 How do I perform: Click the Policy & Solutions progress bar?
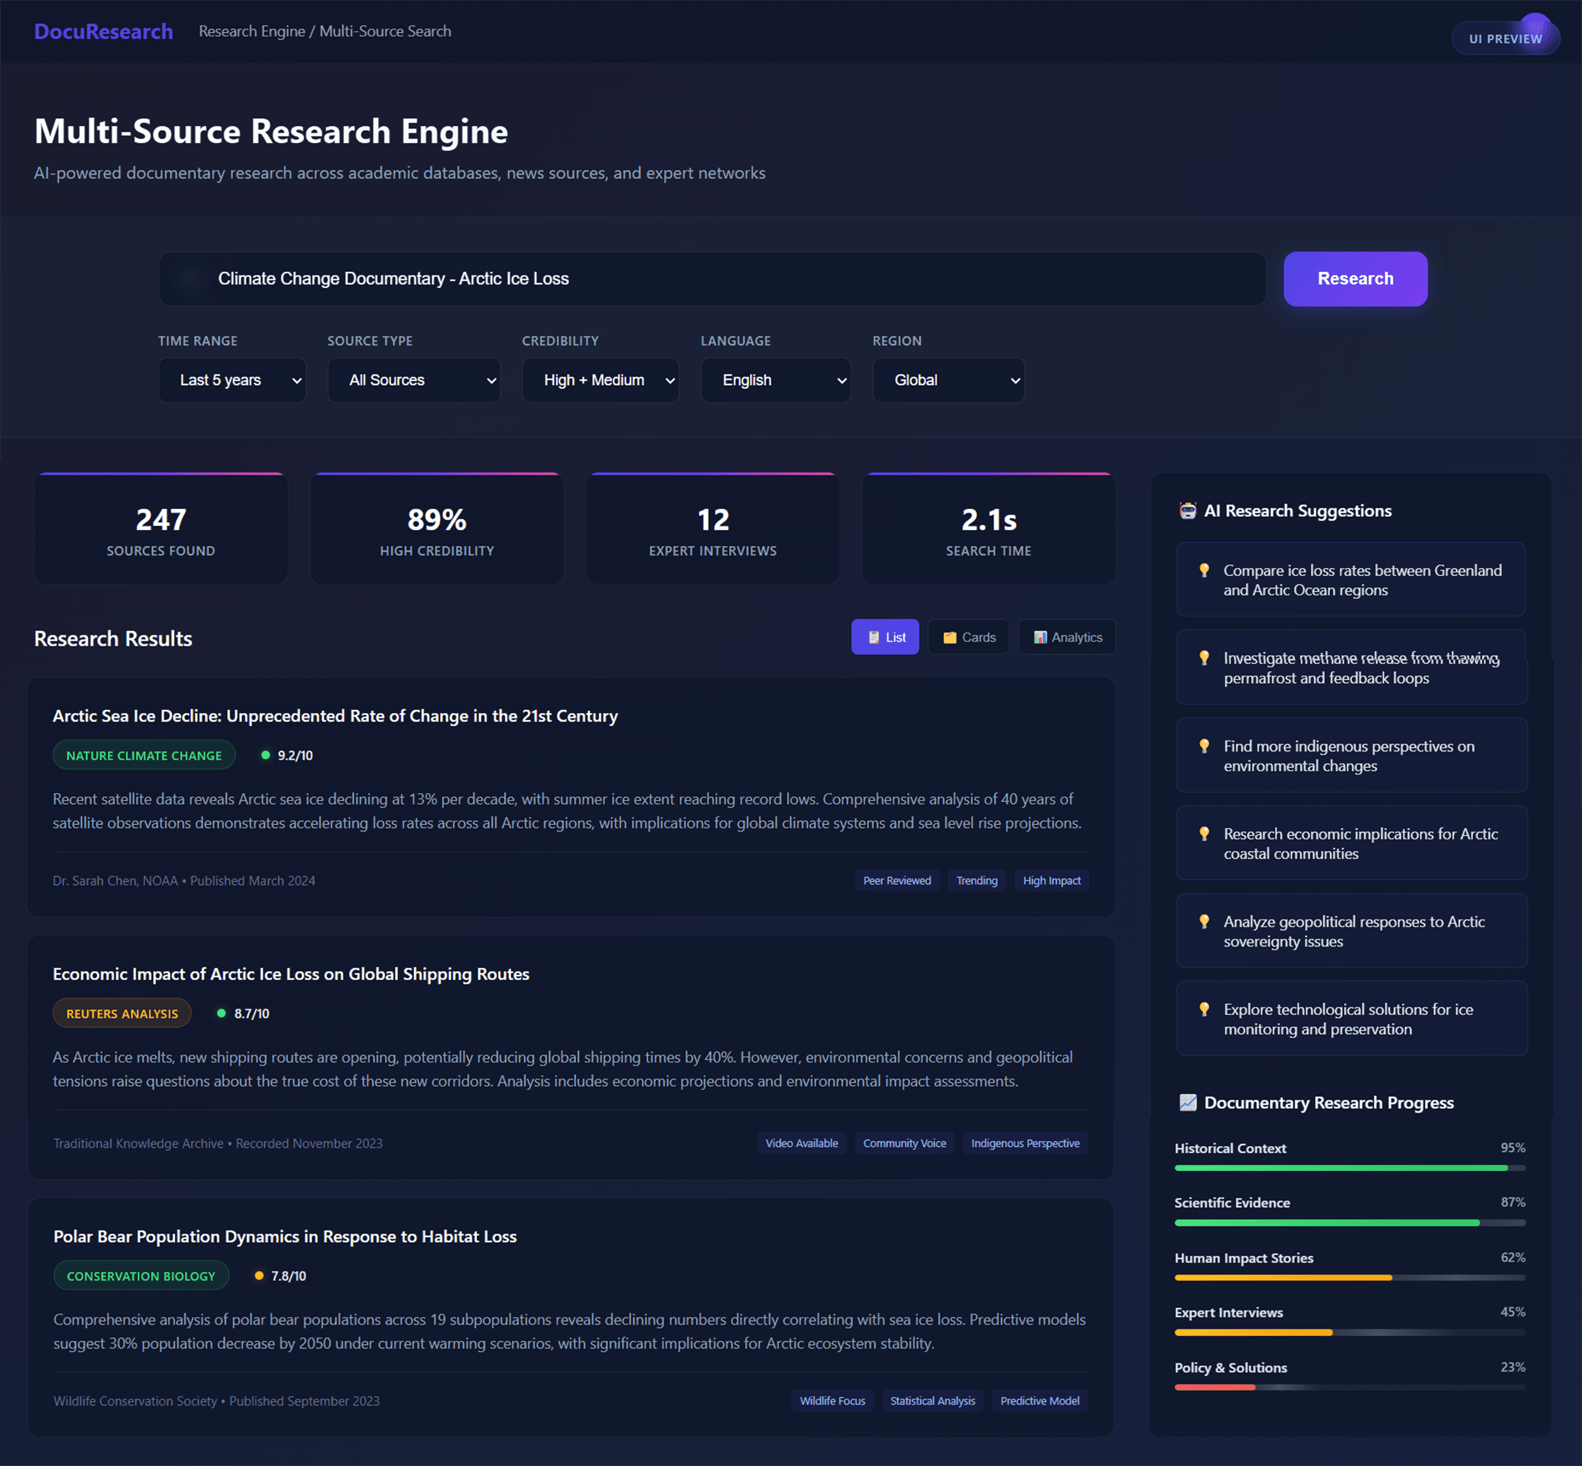point(1349,1387)
